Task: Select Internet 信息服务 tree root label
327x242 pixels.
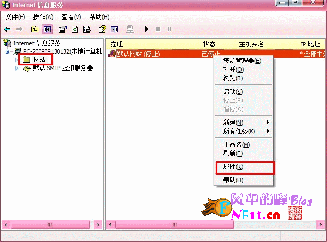Action: click(37, 43)
